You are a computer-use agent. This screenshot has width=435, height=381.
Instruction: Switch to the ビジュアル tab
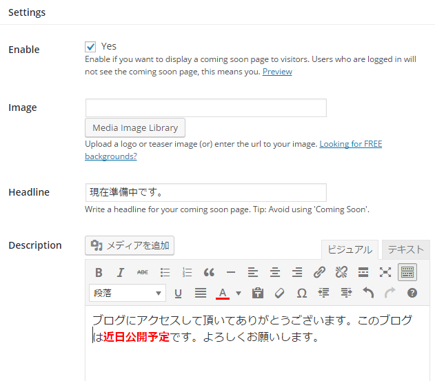pyautogui.click(x=350, y=249)
